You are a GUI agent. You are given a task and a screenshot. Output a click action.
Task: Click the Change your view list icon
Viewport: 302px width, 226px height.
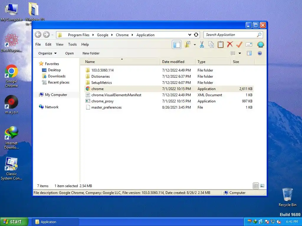click(233, 53)
